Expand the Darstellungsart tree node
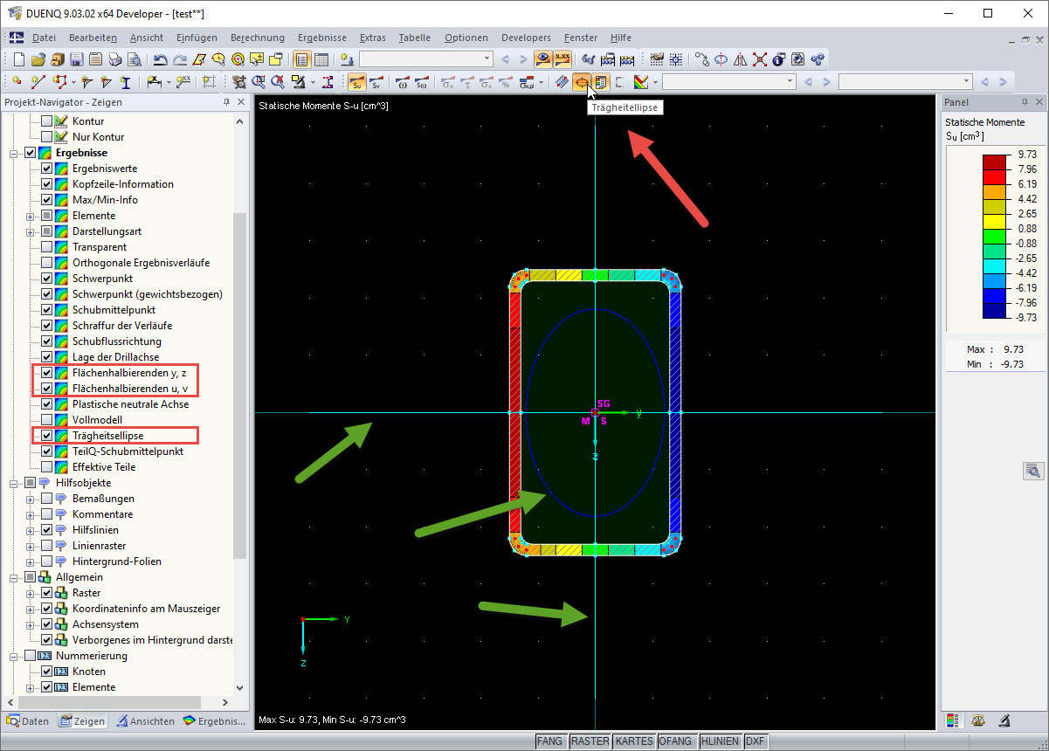The height and width of the screenshot is (751, 1049). (x=31, y=231)
